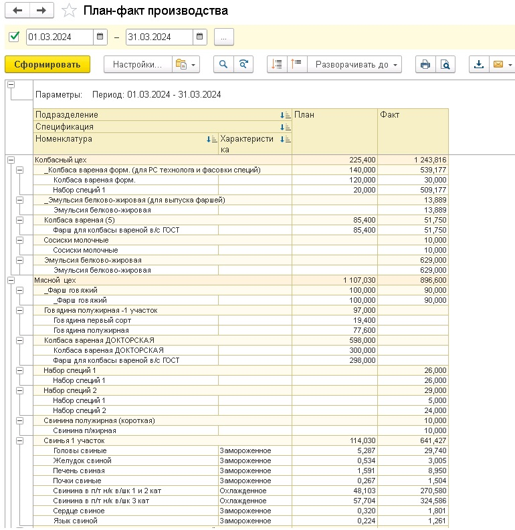Screen dimensions: 515x530
Task: Uncheck the period filter checkbox
Action: coord(14,37)
